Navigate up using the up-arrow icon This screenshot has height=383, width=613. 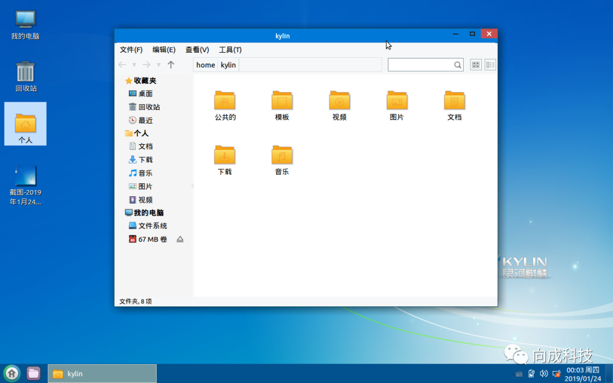pyautogui.click(x=171, y=64)
